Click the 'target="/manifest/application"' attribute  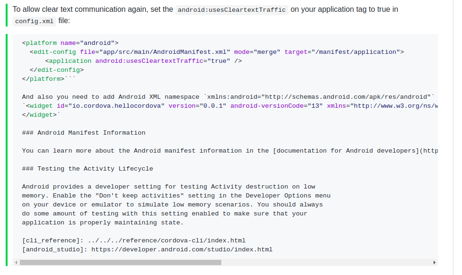342,52
